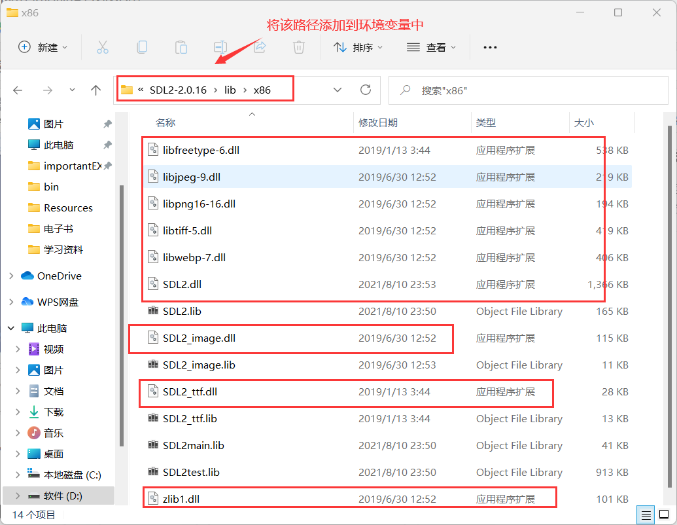677x525 pixels.
Task: Click the Copy icon in toolbar
Action: [142, 47]
